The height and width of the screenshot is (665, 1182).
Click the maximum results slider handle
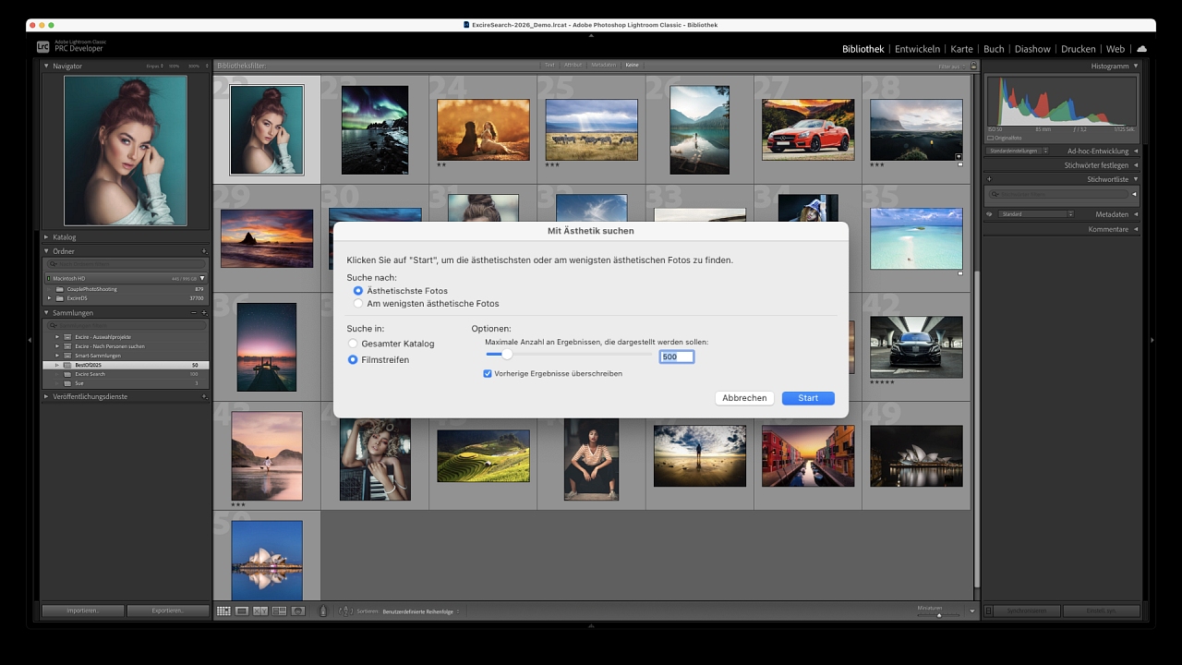pos(506,355)
